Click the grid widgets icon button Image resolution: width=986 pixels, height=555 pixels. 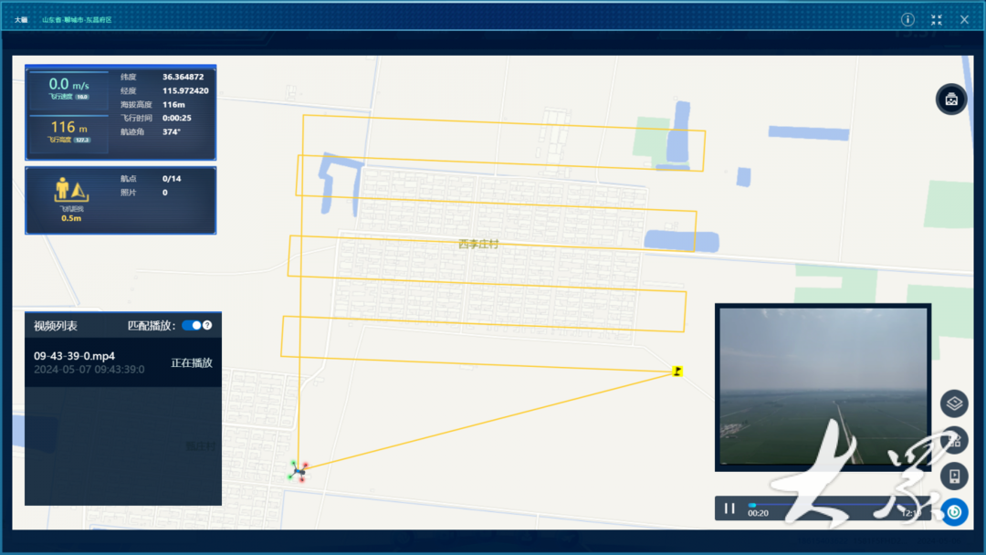coord(955,440)
